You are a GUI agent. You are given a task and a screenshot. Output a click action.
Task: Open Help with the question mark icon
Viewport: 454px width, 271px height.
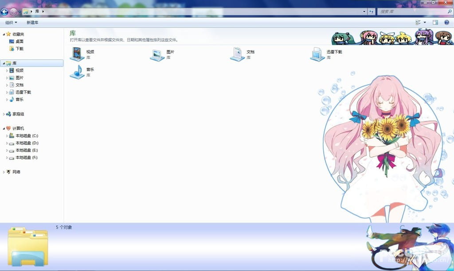click(447, 22)
